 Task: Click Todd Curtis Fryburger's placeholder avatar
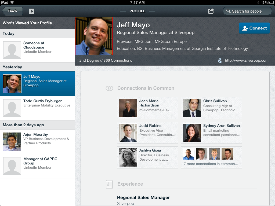point(12,108)
